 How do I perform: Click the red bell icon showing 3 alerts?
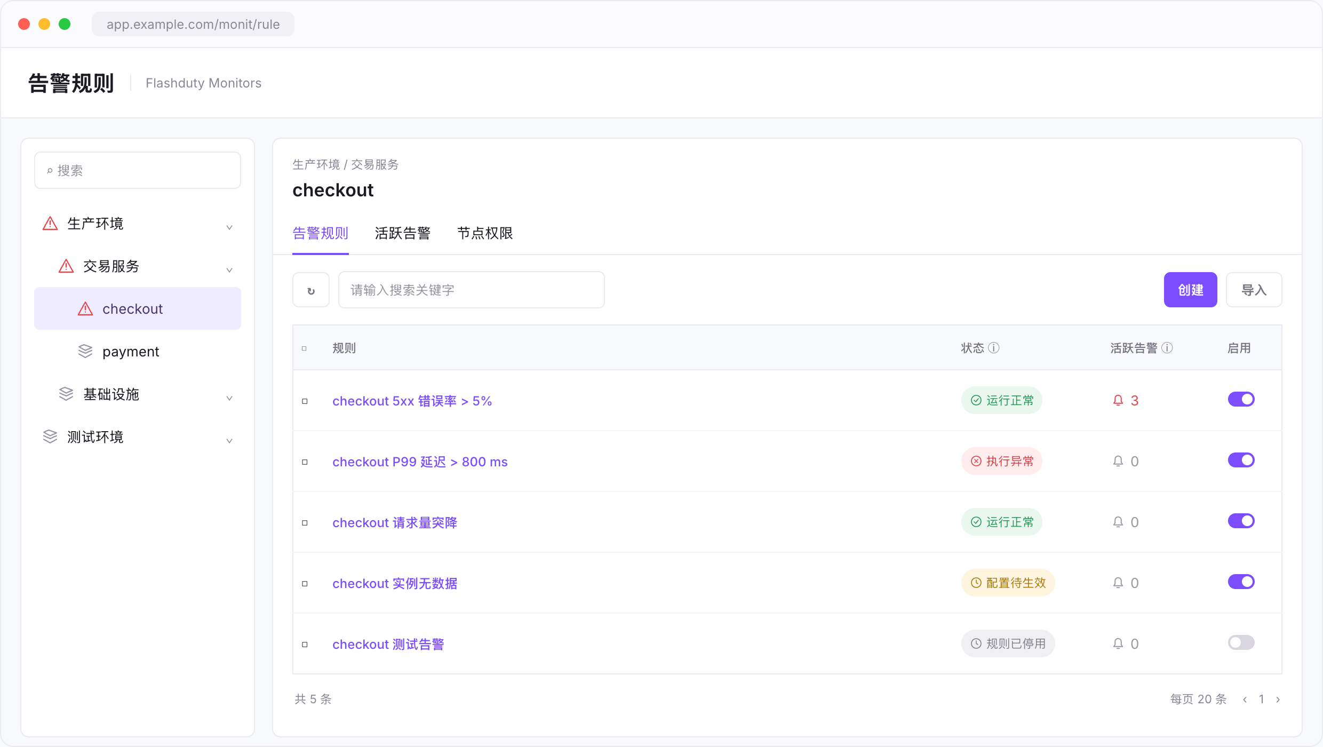coord(1118,401)
